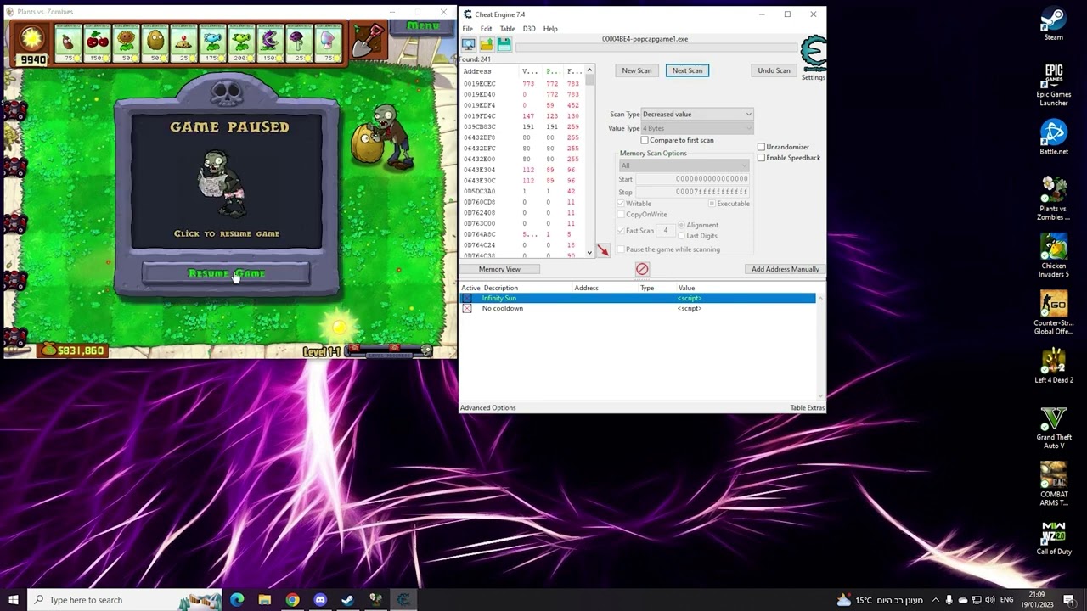
Task: Select the Snow Pea seed packet
Action: click(212, 43)
